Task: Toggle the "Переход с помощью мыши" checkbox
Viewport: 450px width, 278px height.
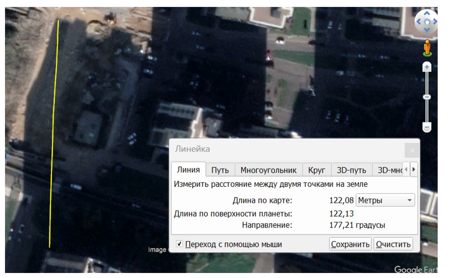Action: click(180, 244)
